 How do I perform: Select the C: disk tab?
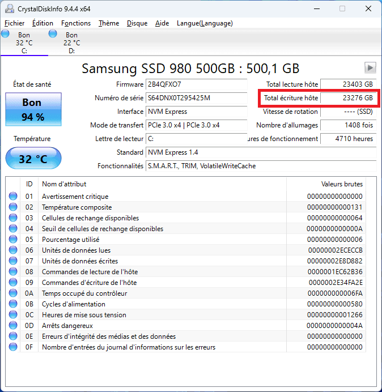coord(24,42)
